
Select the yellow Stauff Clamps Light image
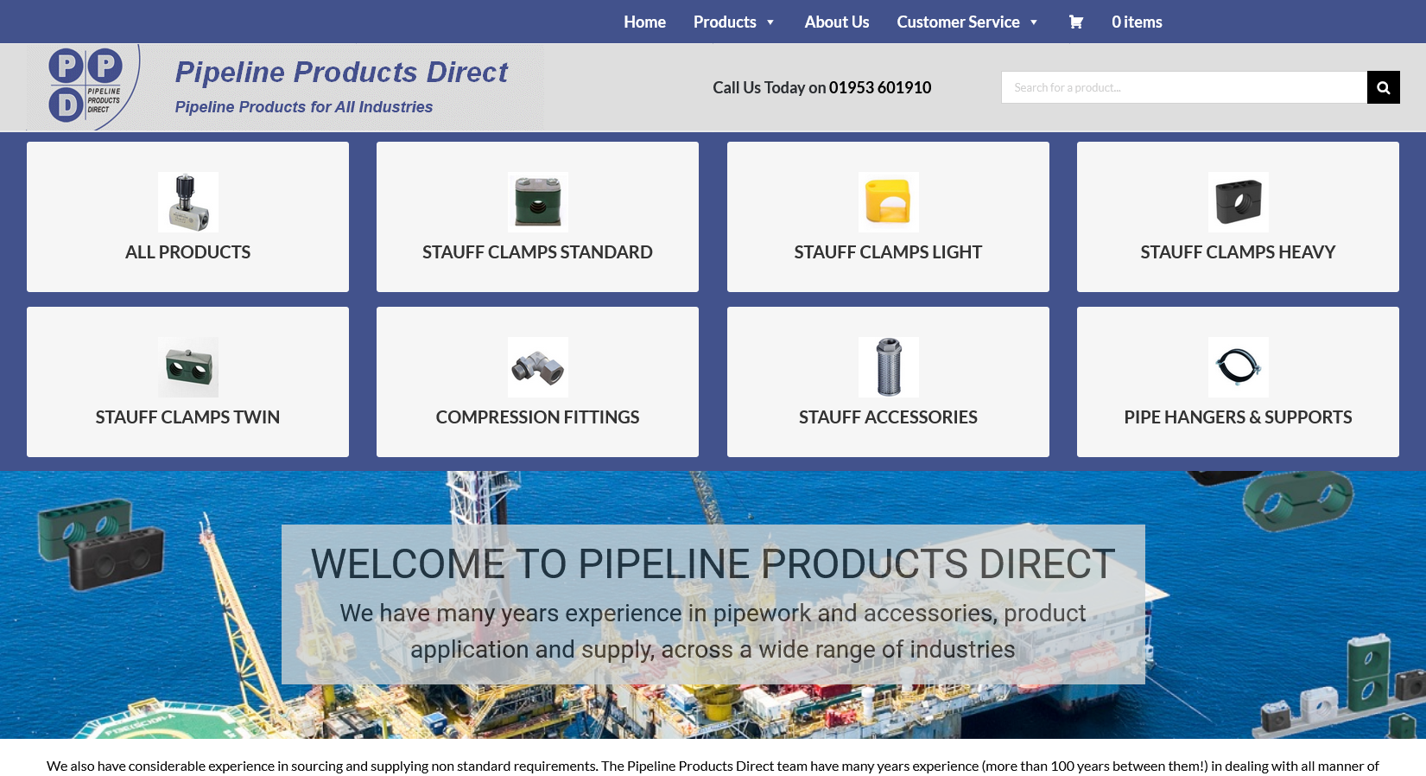(x=888, y=202)
